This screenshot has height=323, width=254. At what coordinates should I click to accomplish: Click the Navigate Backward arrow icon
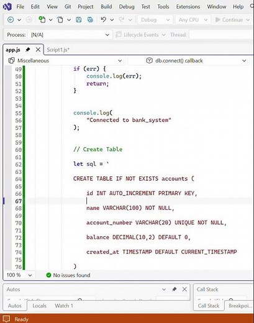click(11, 20)
